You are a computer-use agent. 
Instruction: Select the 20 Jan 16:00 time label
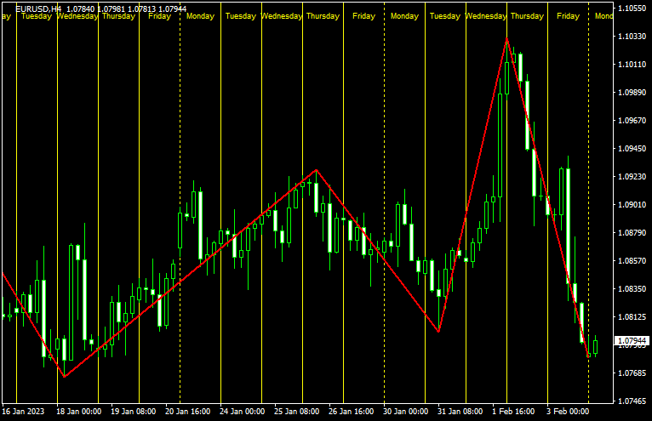click(188, 411)
